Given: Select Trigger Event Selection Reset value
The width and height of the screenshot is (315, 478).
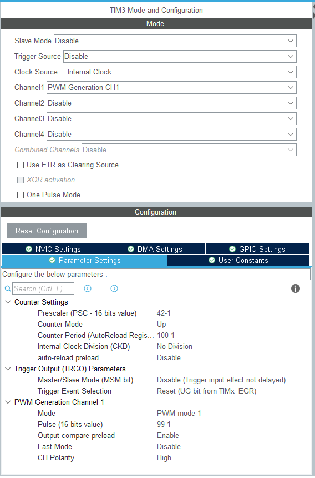Looking at the screenshot, I should pos(206,391).
